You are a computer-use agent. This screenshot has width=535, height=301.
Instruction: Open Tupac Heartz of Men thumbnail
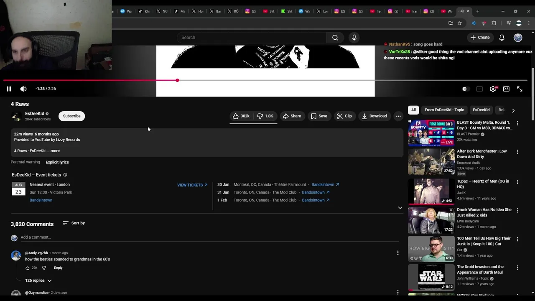pos(431,191)
